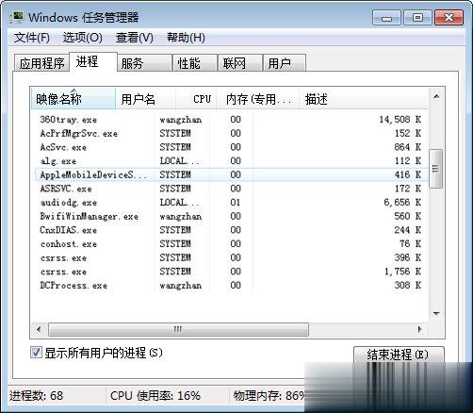Select the CnxDIAS.exe process
The height and width of the screenshot is (413, 473).
(x=231, y=230)
